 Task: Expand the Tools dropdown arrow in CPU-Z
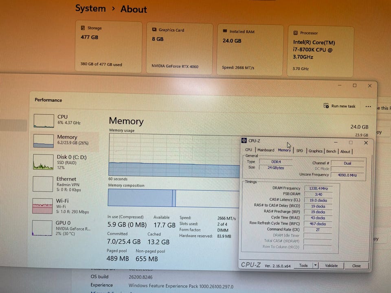(x=315, y=266)
